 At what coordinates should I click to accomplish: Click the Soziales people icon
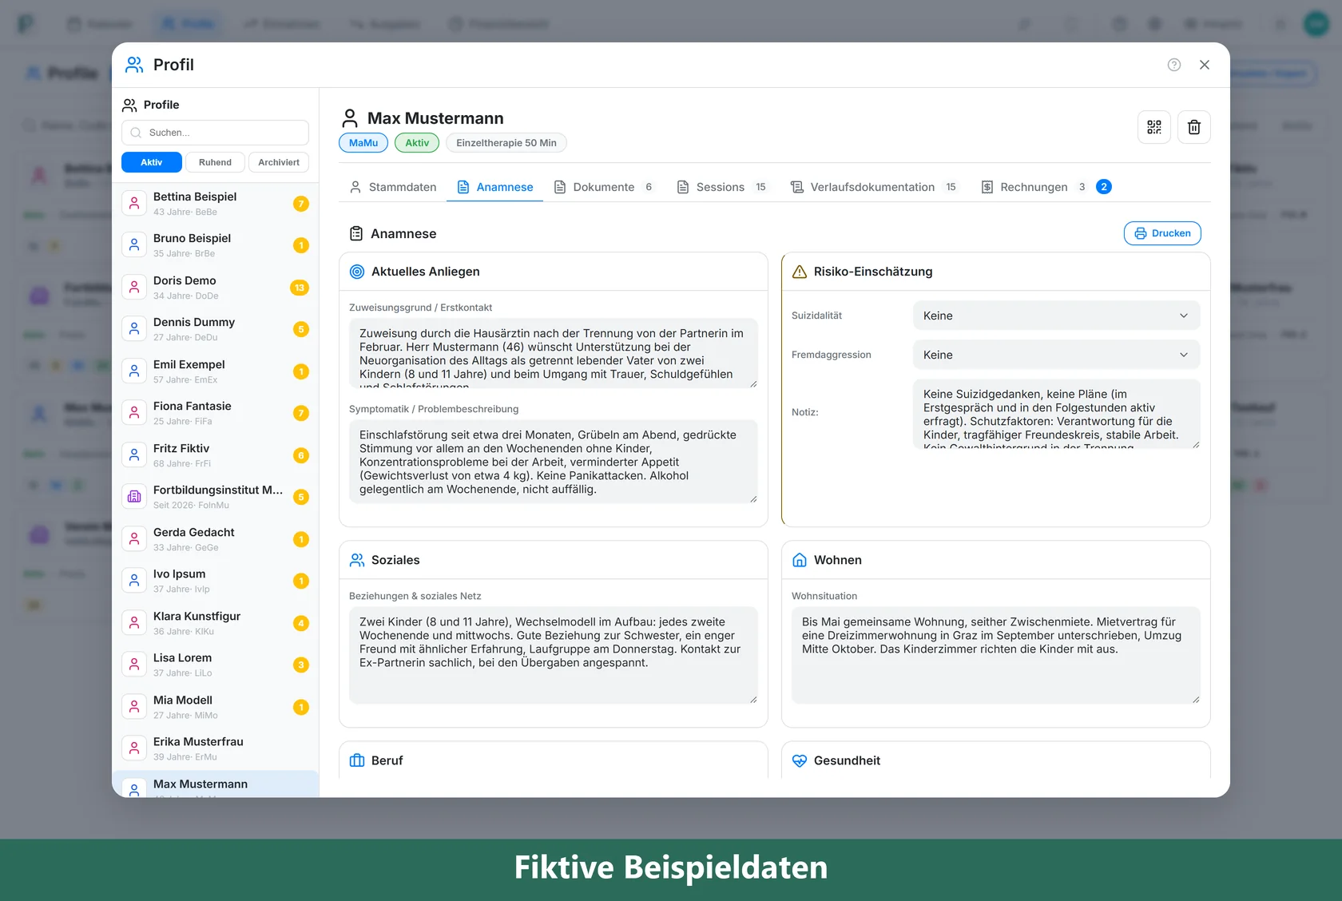point(357,560)
